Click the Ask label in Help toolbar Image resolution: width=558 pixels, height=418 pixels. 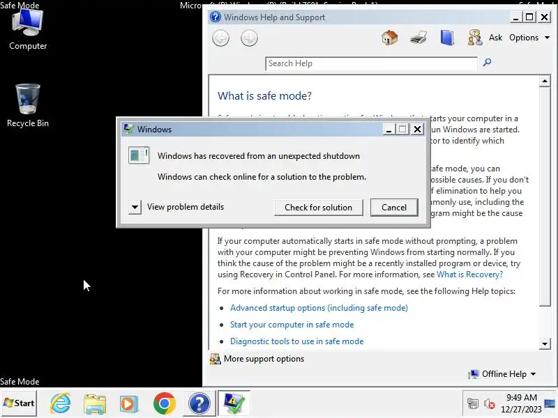(495, 38)
